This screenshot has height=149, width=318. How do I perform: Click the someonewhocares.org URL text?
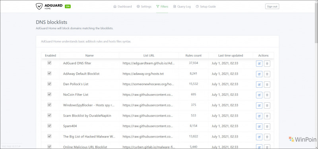click(148, 84)
